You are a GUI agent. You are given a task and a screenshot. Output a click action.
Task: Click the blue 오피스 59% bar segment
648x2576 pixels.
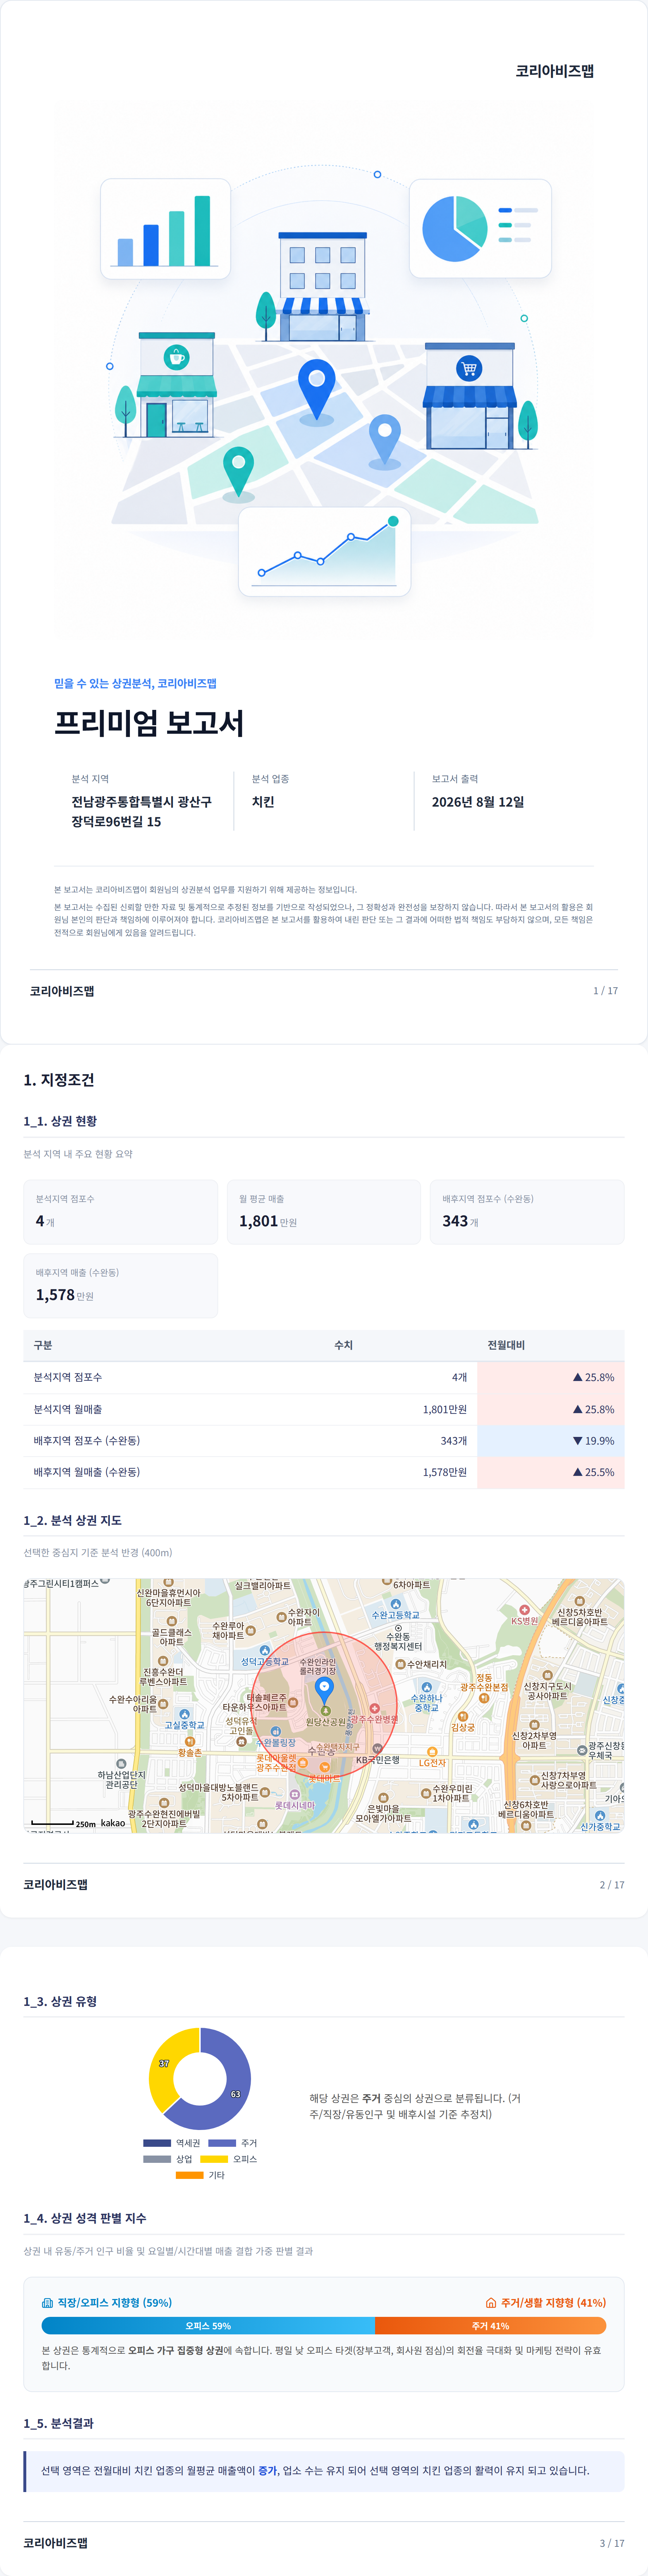pos(208,2326)
